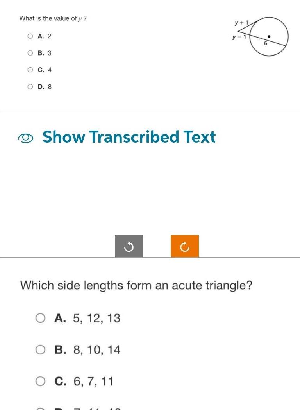
Task: Choose option A. 5, 12, 13
Action: (40, 318)
